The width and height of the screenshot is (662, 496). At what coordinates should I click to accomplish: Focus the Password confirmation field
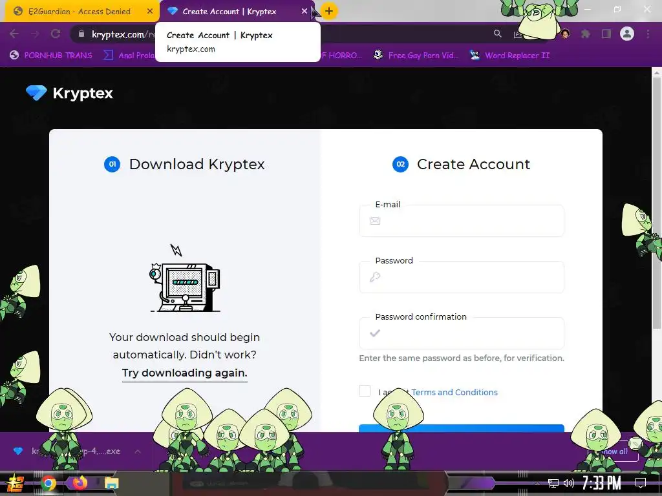click(x=462, y=333)
